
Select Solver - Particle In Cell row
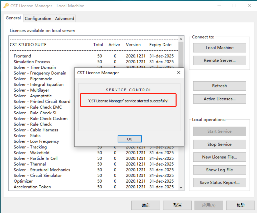coord(94,158)
